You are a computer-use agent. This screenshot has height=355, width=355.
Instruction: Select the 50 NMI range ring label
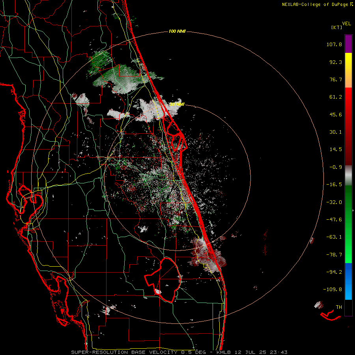177,105
